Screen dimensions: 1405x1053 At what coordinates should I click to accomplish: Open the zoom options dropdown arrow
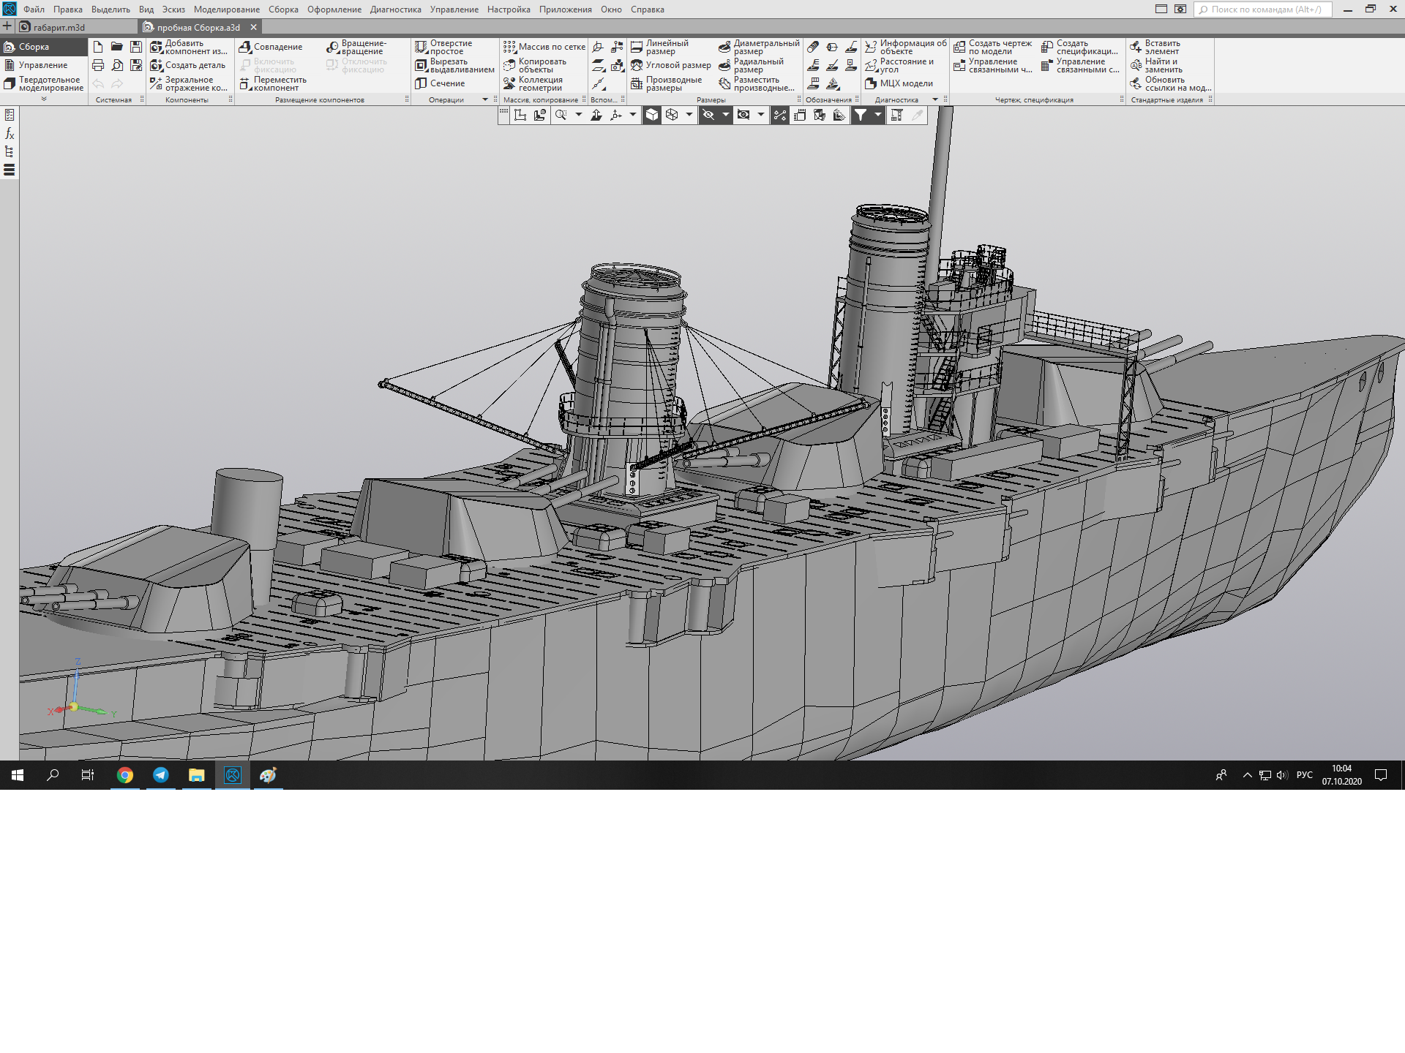[579, 115]
